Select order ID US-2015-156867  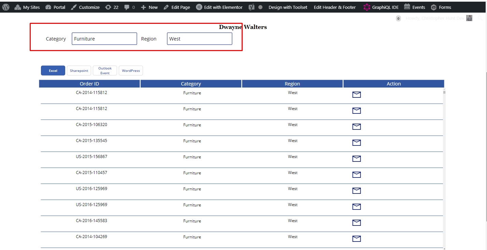(91, 157)
